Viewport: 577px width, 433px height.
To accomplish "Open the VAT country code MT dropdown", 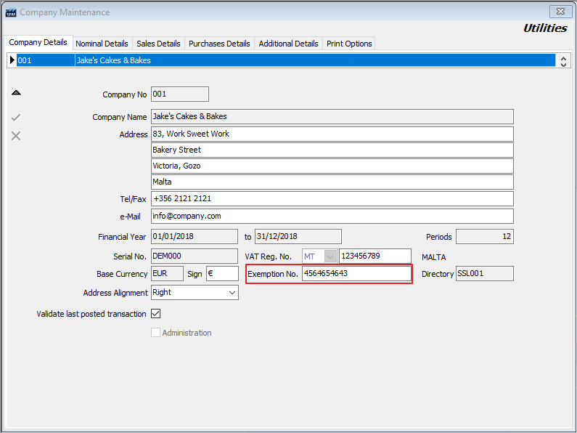I will coord(330,256).
